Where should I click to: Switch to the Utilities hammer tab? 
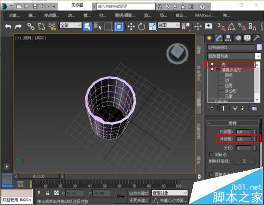point(257,38)
